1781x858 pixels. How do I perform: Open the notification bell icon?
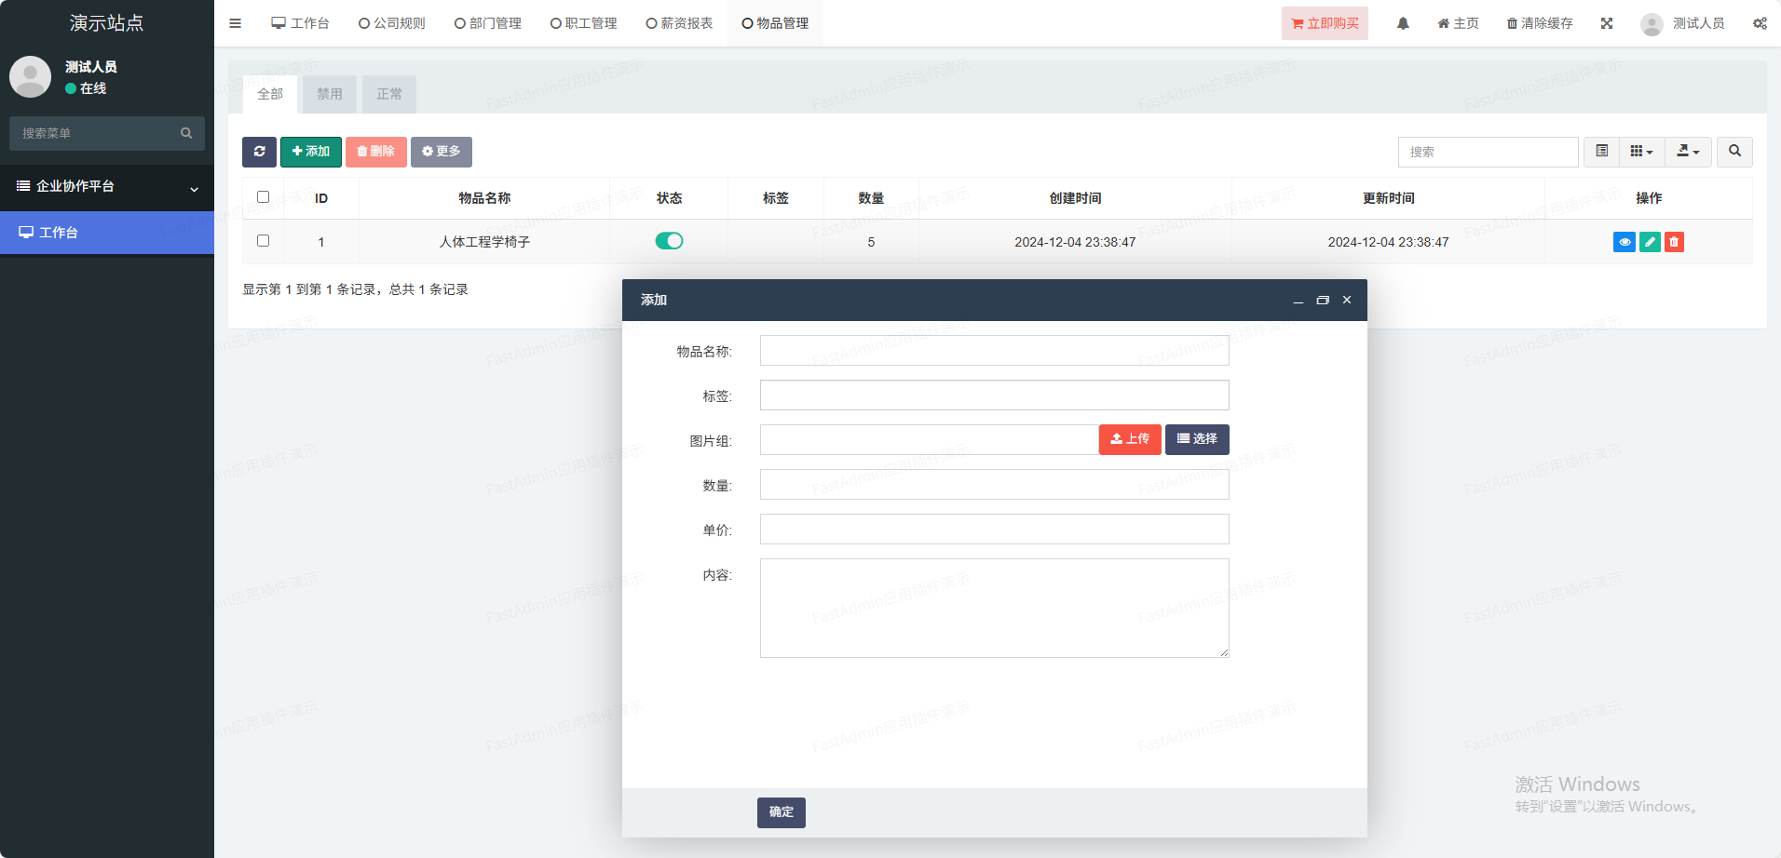1403,23
